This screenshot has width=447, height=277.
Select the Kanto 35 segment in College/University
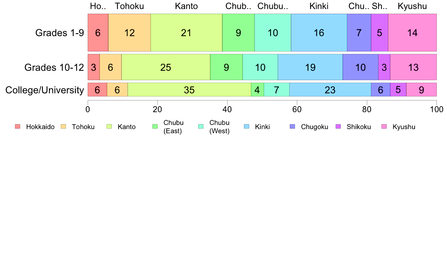[x=189, y=90]
